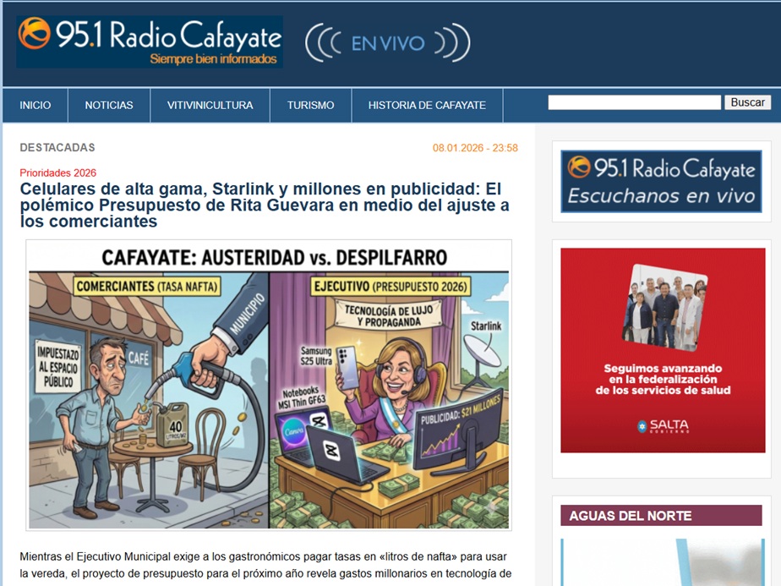Select VITIVINICULTURA in the navigation bar
Image resolution: width=781 pixels, height=586 pixels.
[210, 106]
